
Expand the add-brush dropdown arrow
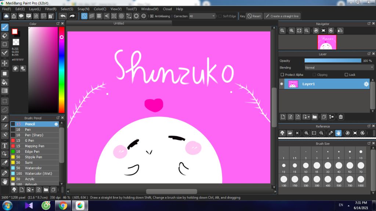(x=33, y=190)
